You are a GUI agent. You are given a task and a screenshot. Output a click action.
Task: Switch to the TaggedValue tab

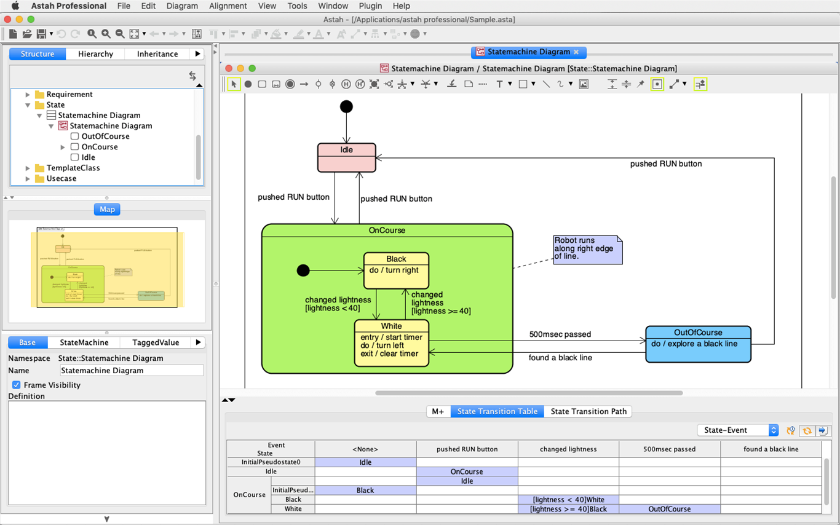pos(156,342)
